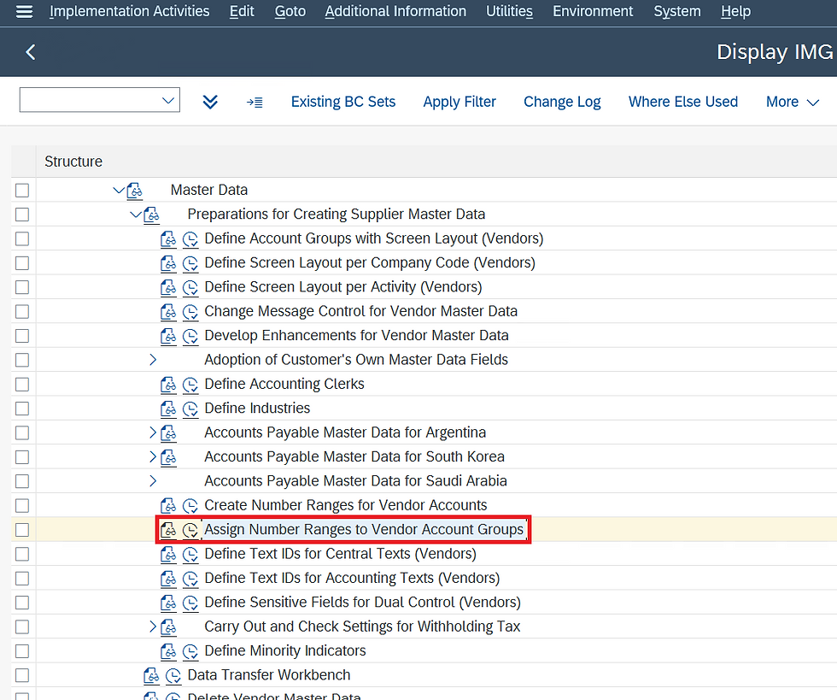Execute activity icon for Define Sensitive Fields

pyautogui.click(x=190, y=603)
